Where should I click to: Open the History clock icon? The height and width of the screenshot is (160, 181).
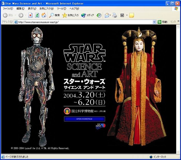pyautogui.click(x=99, y=15)
